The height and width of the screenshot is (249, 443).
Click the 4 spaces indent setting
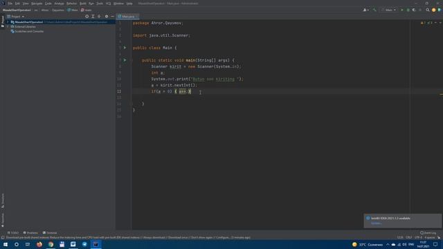click(430, 237)
